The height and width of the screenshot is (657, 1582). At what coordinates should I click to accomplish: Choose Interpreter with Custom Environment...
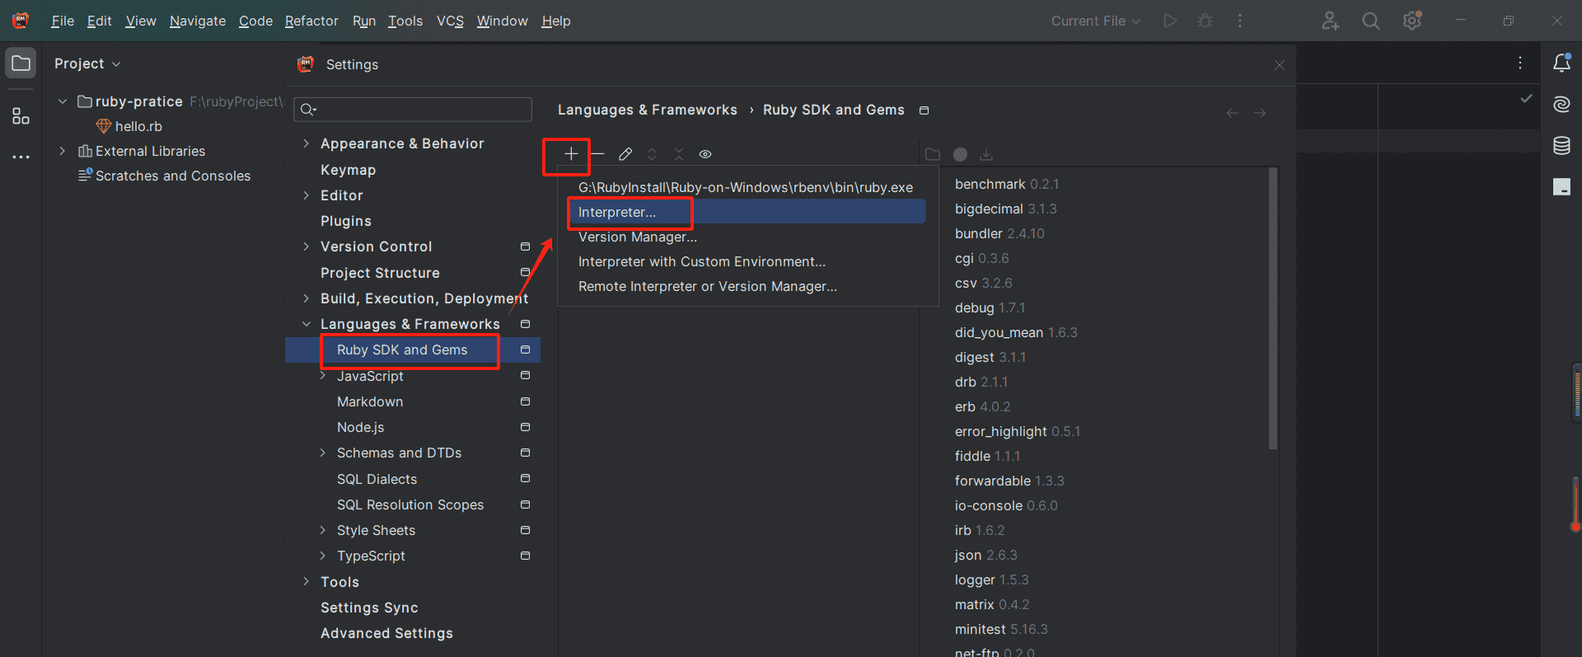coord(747,261)
